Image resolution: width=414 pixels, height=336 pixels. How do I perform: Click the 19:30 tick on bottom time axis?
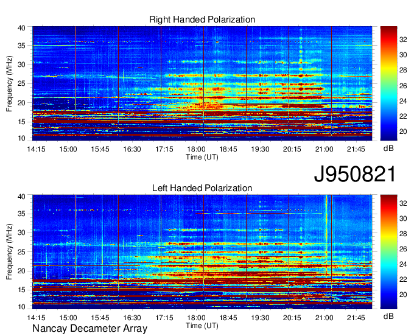260,318
